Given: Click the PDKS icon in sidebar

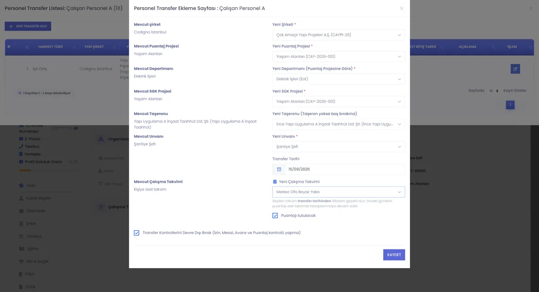Looking at the screenshot, I should click(x=22, y=274).
